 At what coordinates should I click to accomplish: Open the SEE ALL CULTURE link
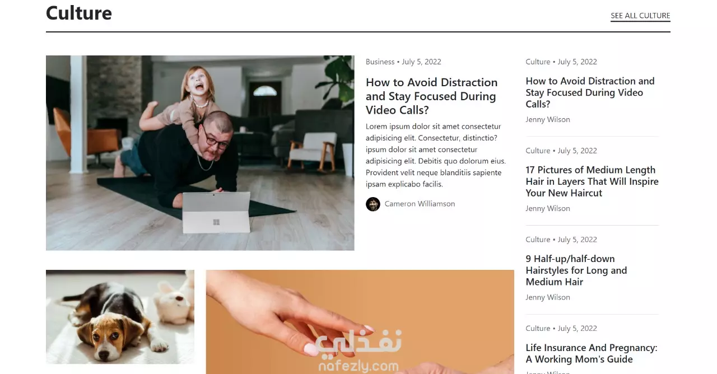640,16
